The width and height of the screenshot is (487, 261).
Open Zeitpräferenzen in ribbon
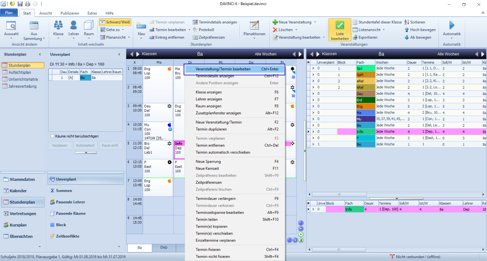click(209, 37)
